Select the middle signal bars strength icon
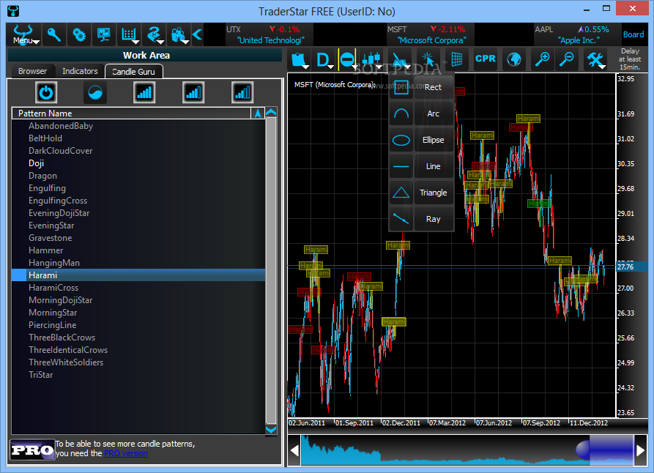The image size is (654, 473). click(193, 92)
